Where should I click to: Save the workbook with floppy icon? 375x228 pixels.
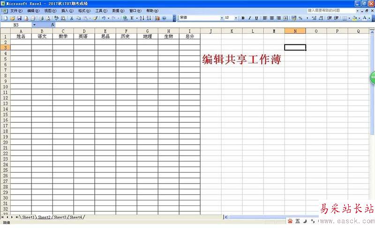pos(19,18)
